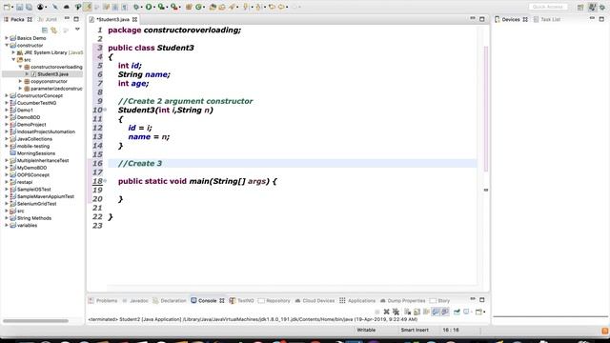Expand the copyconstructor package
This screenshot has width=610, height=343.
tap(20, 81)
